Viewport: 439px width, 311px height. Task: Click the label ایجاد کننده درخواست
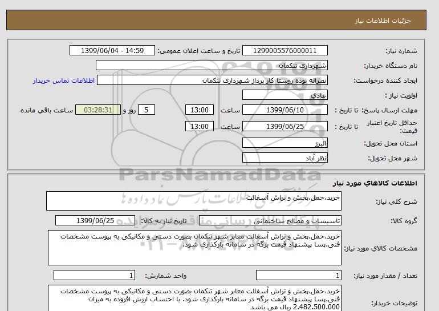(x=385, y=80)
